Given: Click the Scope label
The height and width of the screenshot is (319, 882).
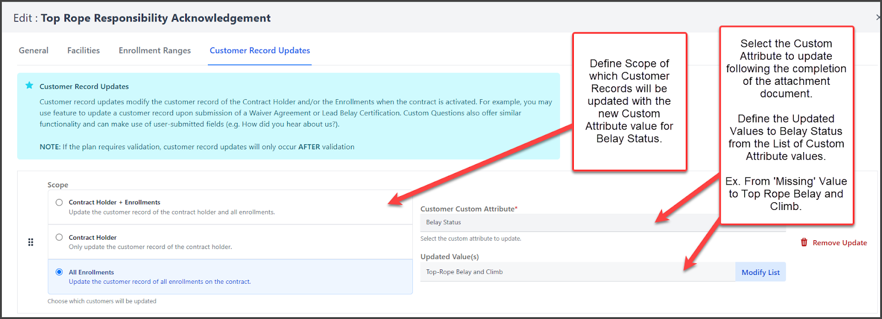Looking at the screenshot, I should (58, 185).
